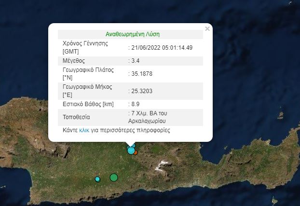Image resolution: width=300 pixels, height=206 pixels.
Task: Click the 'Μέγεθος' row label
Action: [74, 60]
